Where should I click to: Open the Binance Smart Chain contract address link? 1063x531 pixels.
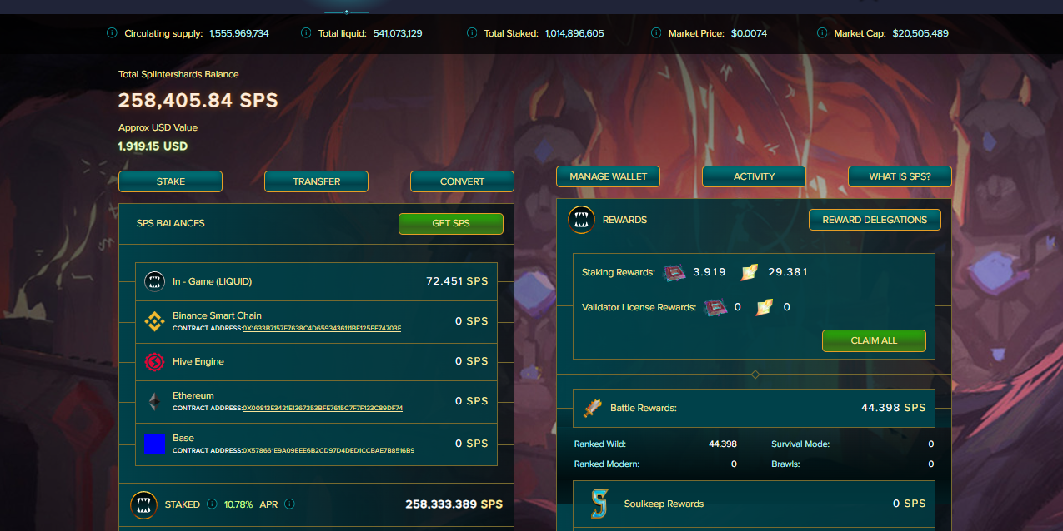tap(322, 329)
